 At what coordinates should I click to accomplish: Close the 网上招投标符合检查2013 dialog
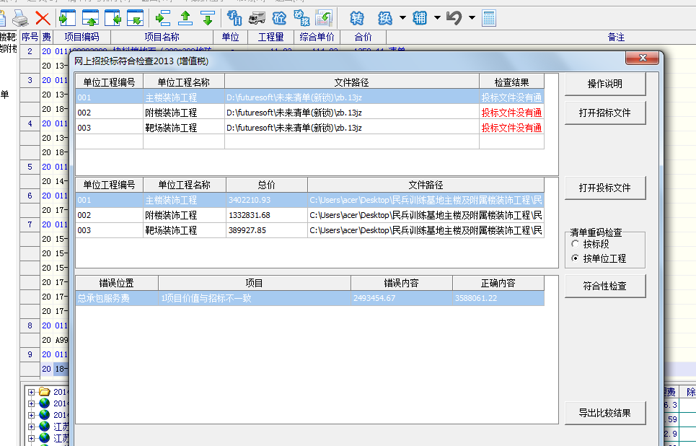[x=642, y=58]
